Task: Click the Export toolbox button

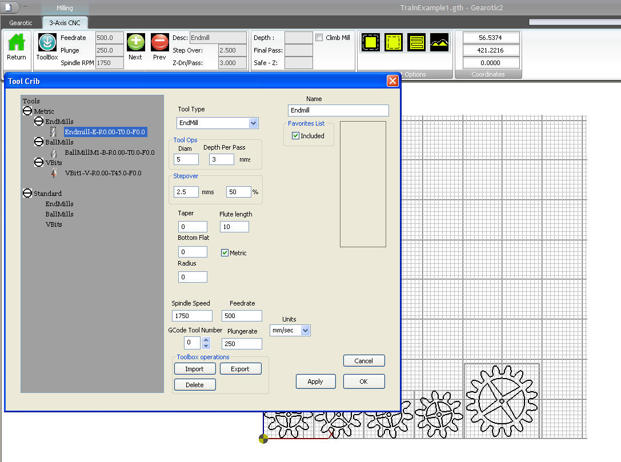Action: point(240,369)
